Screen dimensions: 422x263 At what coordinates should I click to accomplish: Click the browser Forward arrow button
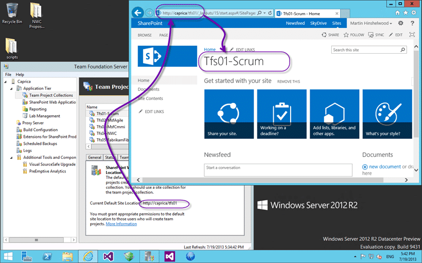149,13
